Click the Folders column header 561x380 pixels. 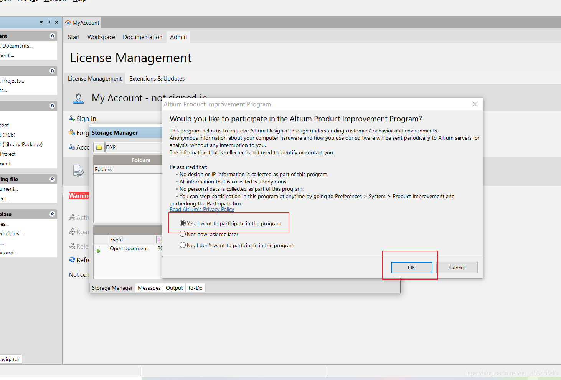128,160
